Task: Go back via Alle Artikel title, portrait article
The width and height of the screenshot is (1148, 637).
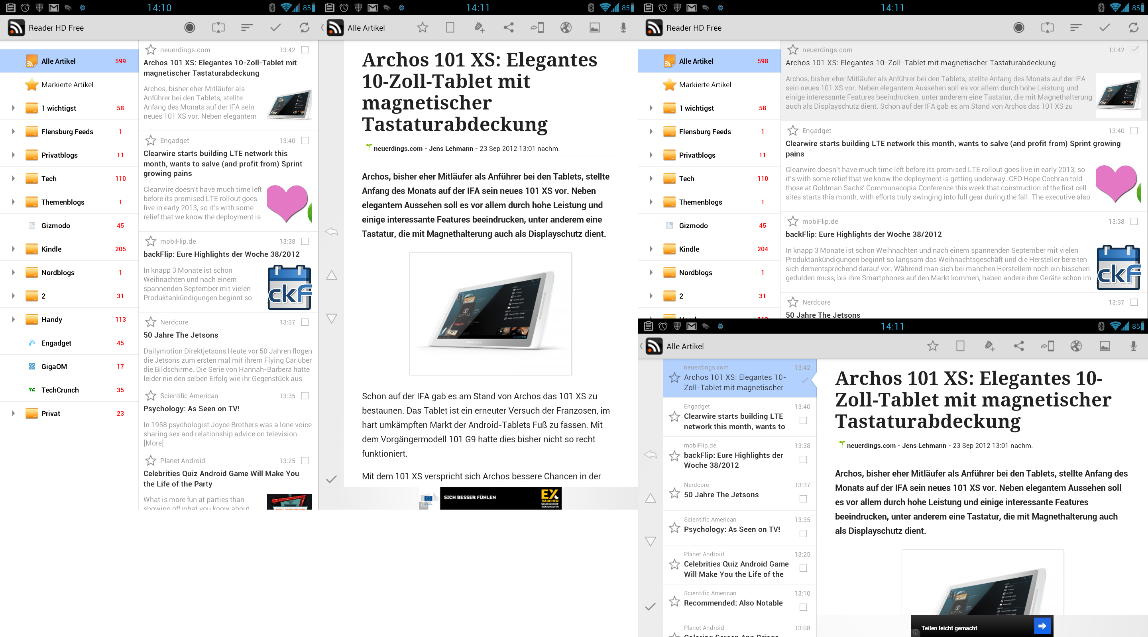Action: tap(366, 27)
